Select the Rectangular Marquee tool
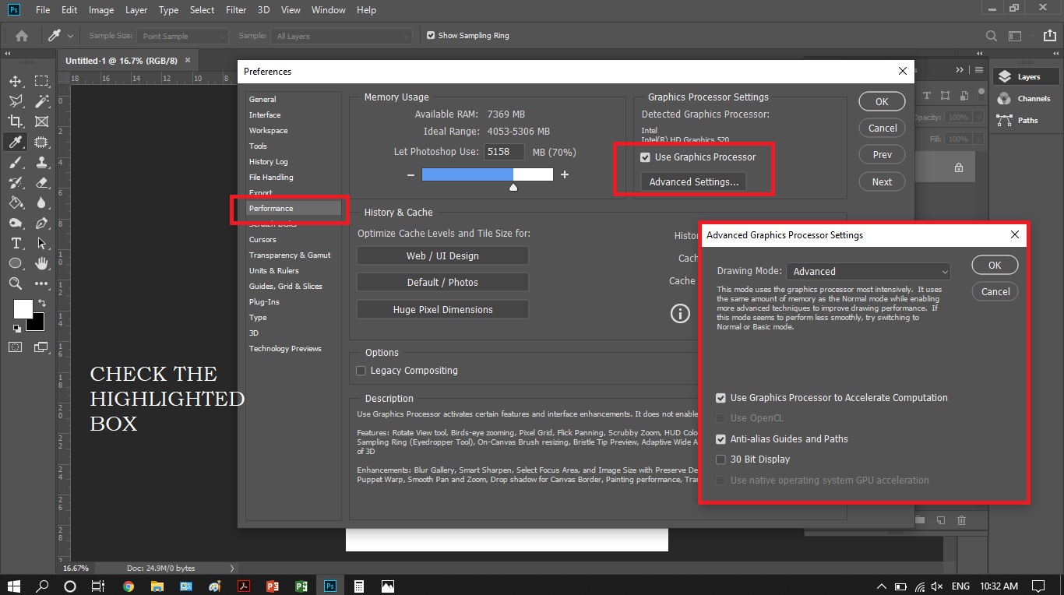Screen dimensions: 1064x595 (41, 81)
